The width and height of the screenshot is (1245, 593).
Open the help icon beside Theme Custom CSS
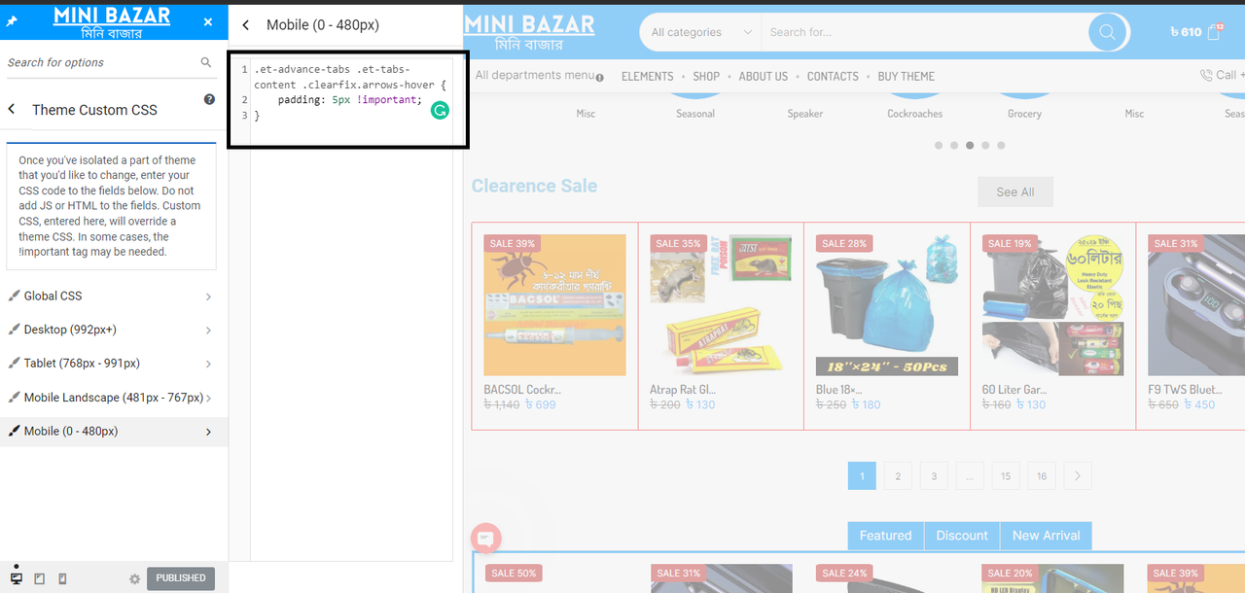[x=209, y=99]
